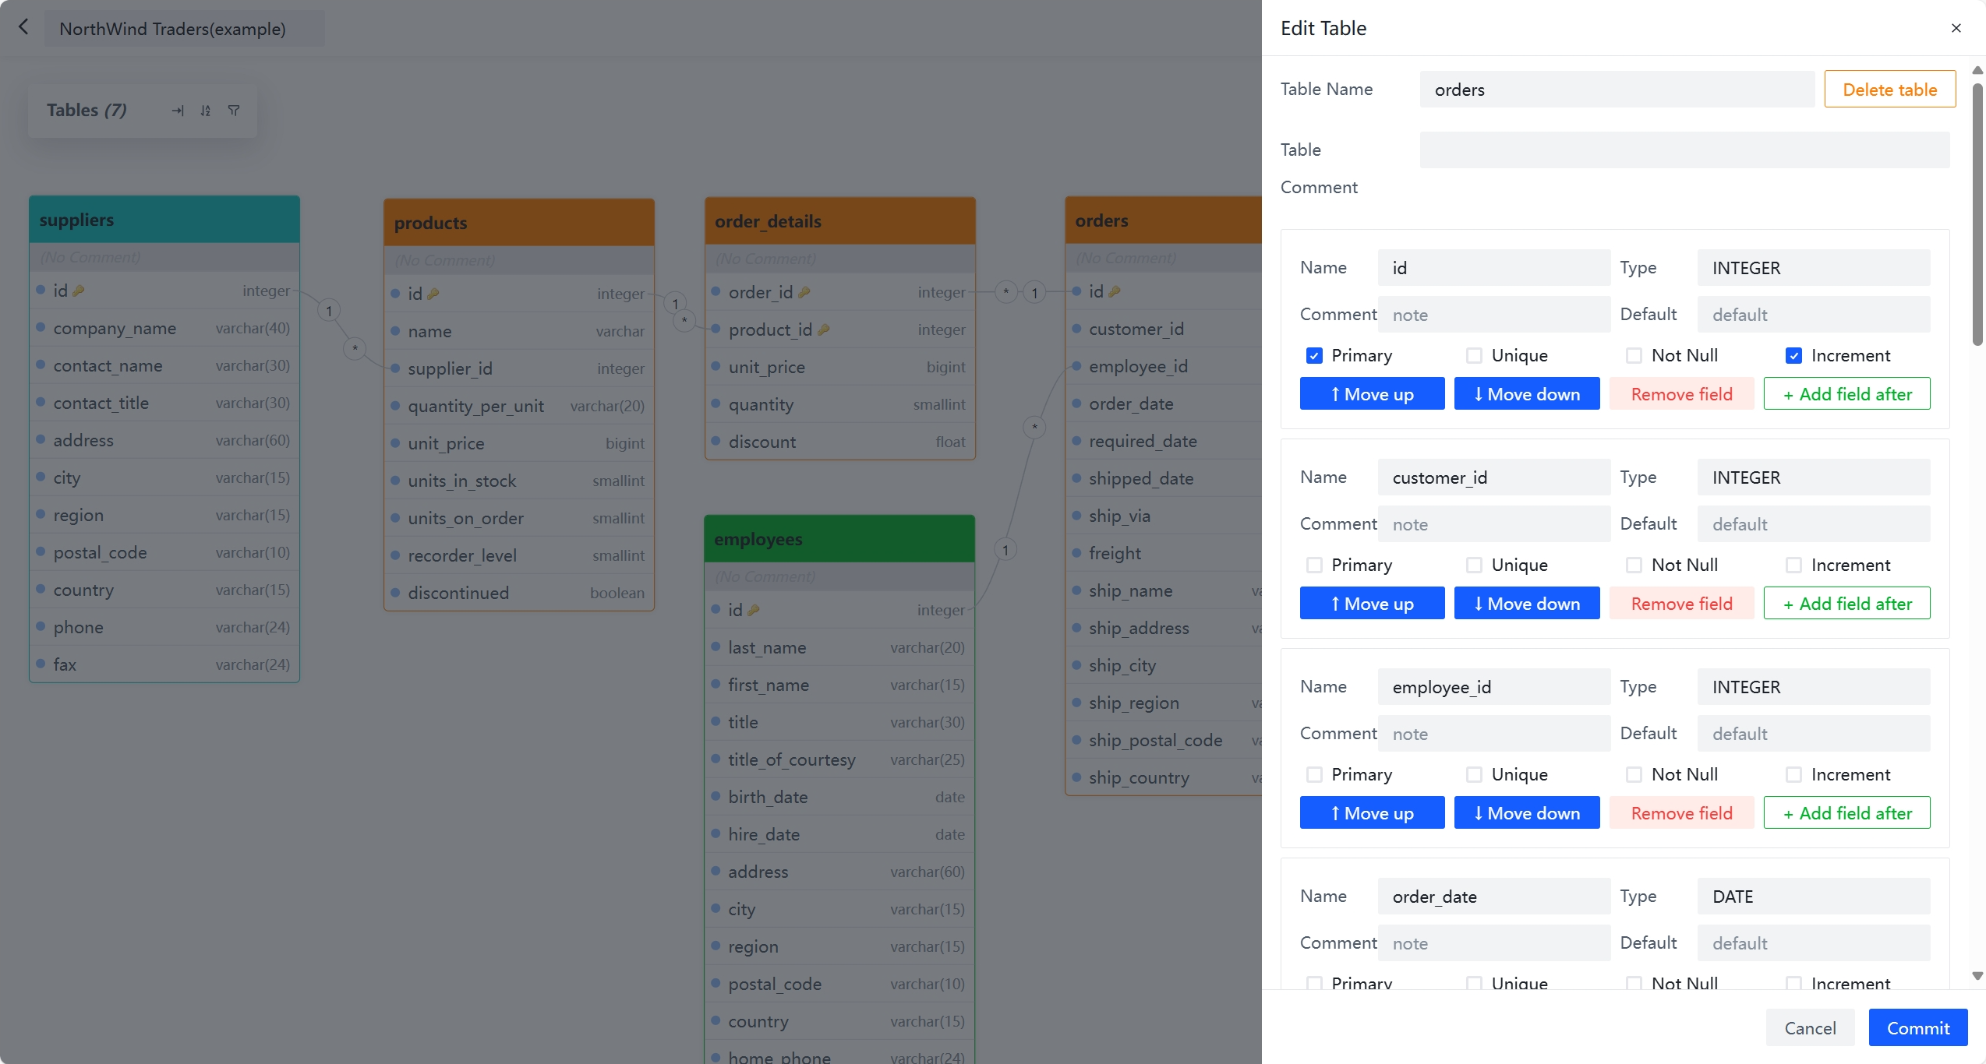Close the Edit Table panel with X
Image resolution: width=1986 pixels, height=1064 pixels.
tap(1956, 28)
